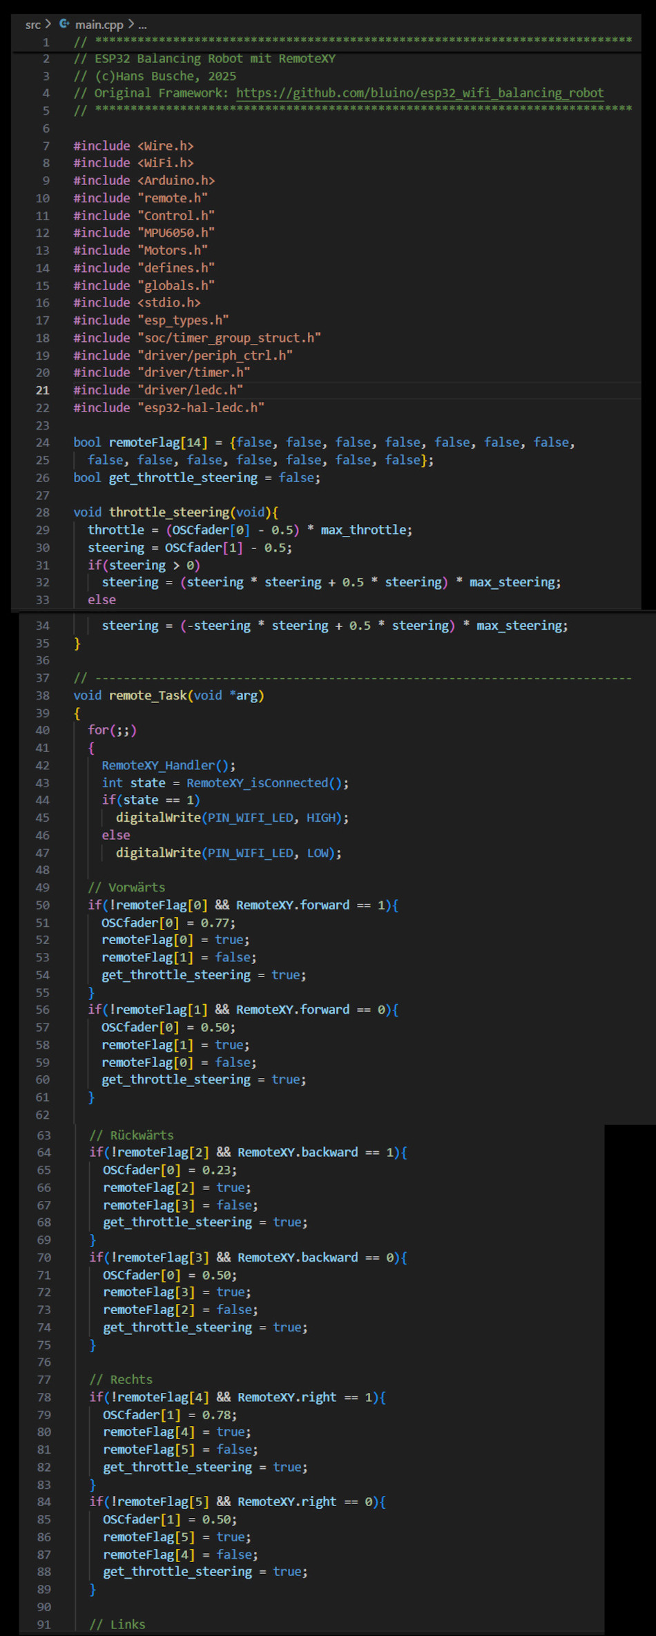Screen dimensions: 656x1636
Task: Click the main.cpp breadcrumb entry
Action: (x=99, y=25)
